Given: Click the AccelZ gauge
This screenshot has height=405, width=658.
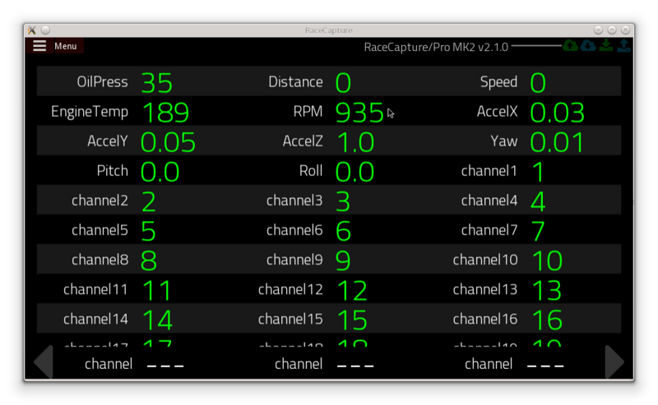Looking at the screenshot, I should (x=329, y=141).
